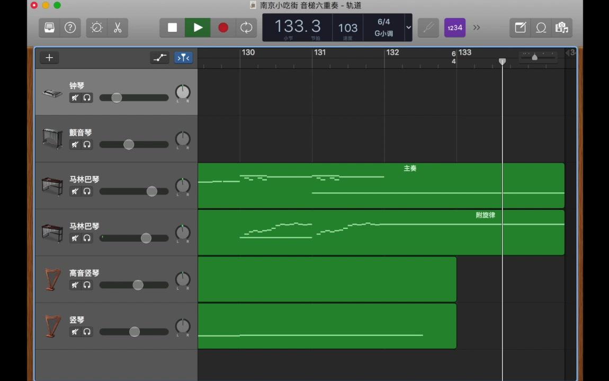The image size is (609, 381).
Task: Select the 竖琴 harp instrument icon
Action: [x=52, y=326]
